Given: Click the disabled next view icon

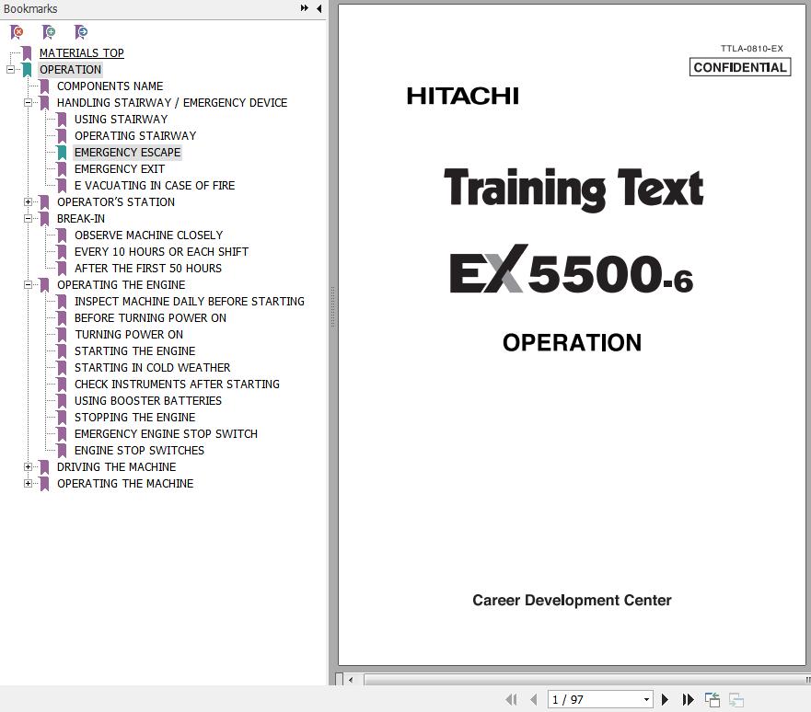Looking at the screenshot, I should click(x=736, y=700).
